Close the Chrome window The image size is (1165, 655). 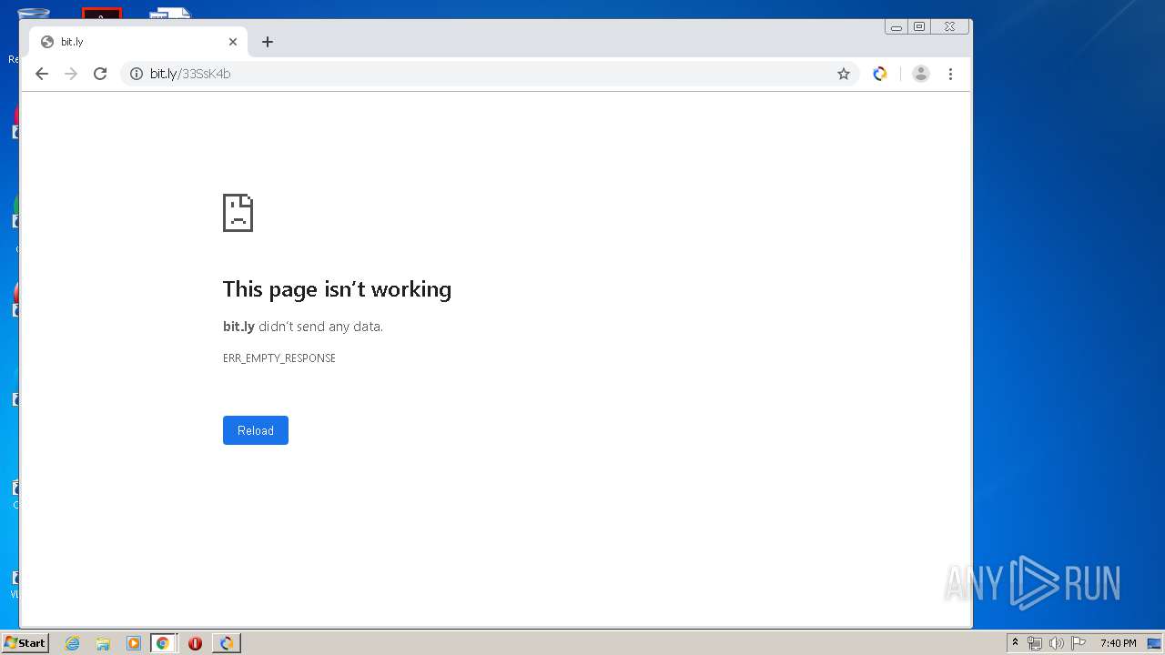(949, 27)
